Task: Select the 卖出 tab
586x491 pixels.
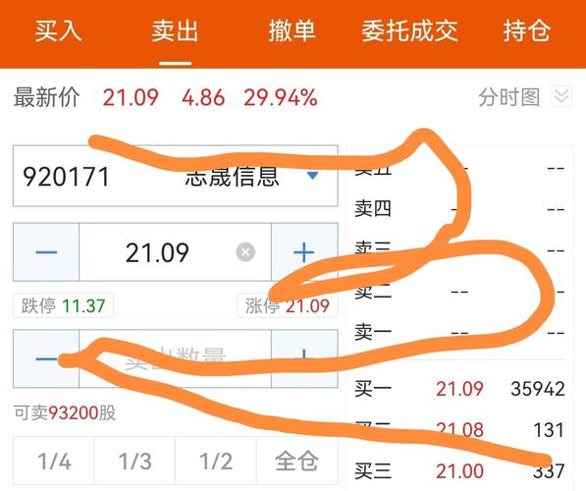Action: pos(175,31)
